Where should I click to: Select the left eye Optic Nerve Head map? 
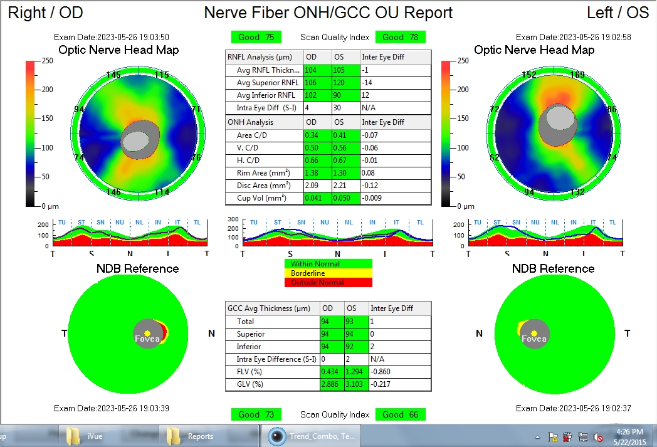point(554,133)
